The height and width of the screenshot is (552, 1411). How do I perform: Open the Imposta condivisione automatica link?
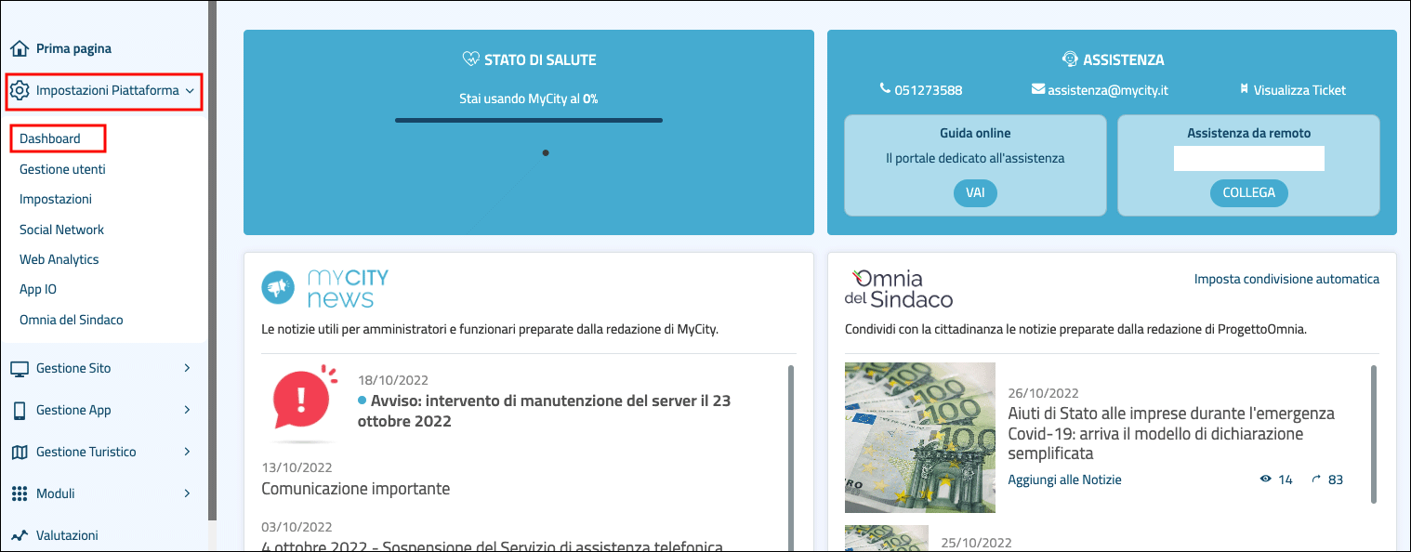click(x=1286, y=279)
